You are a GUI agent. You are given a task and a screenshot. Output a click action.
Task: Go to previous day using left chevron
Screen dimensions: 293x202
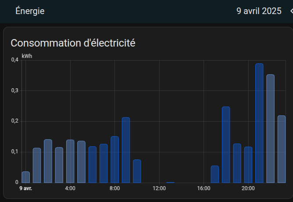(292, 11)
